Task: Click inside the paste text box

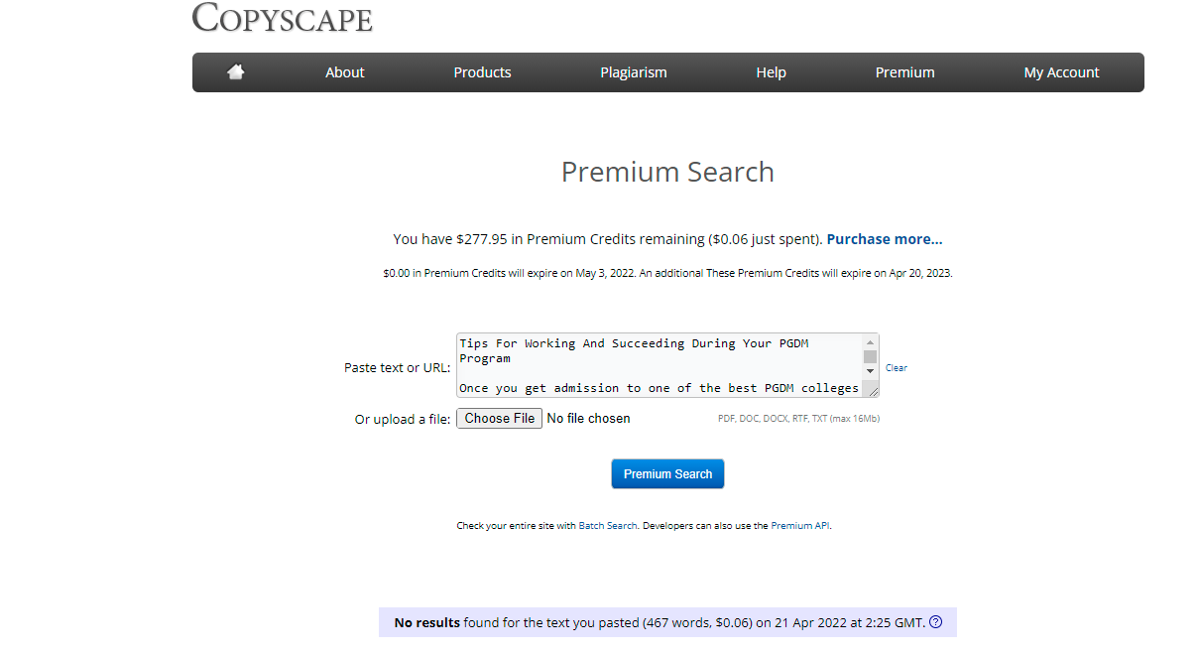Action: point(660,365)
